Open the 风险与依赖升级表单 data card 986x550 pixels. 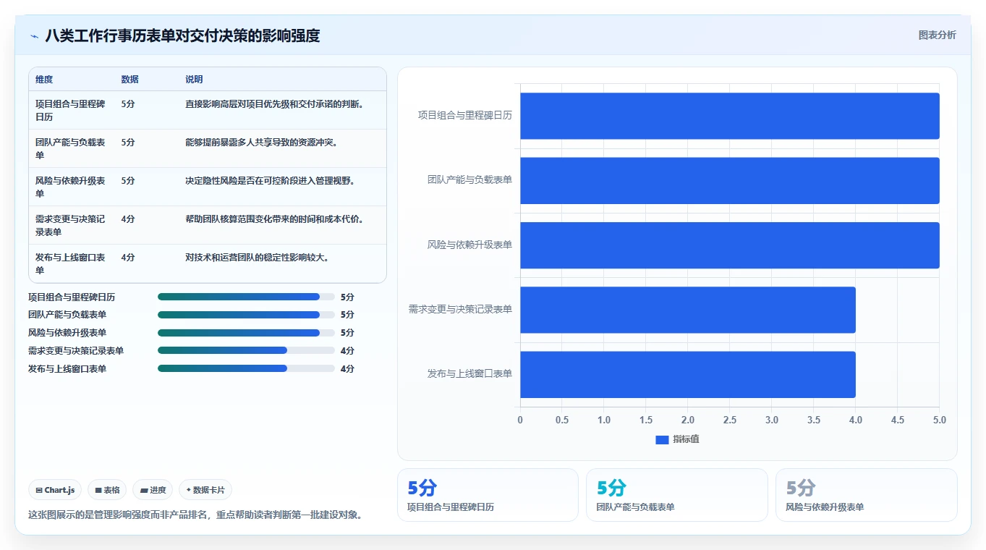867,495
